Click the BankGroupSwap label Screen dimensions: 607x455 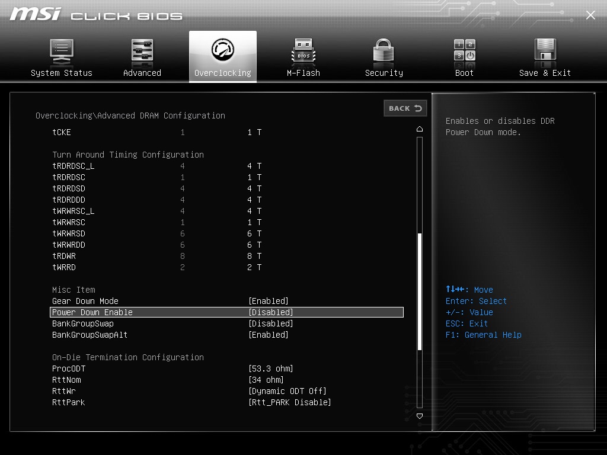click(x=83, y=323)
